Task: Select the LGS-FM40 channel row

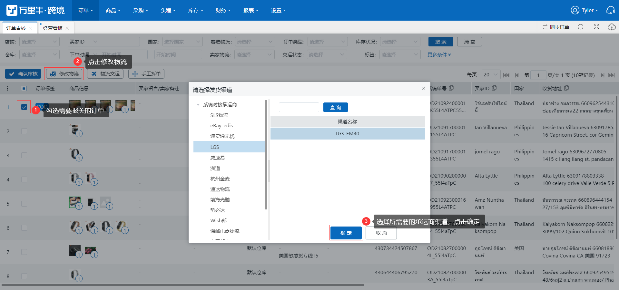Action: tap(348, 133)
